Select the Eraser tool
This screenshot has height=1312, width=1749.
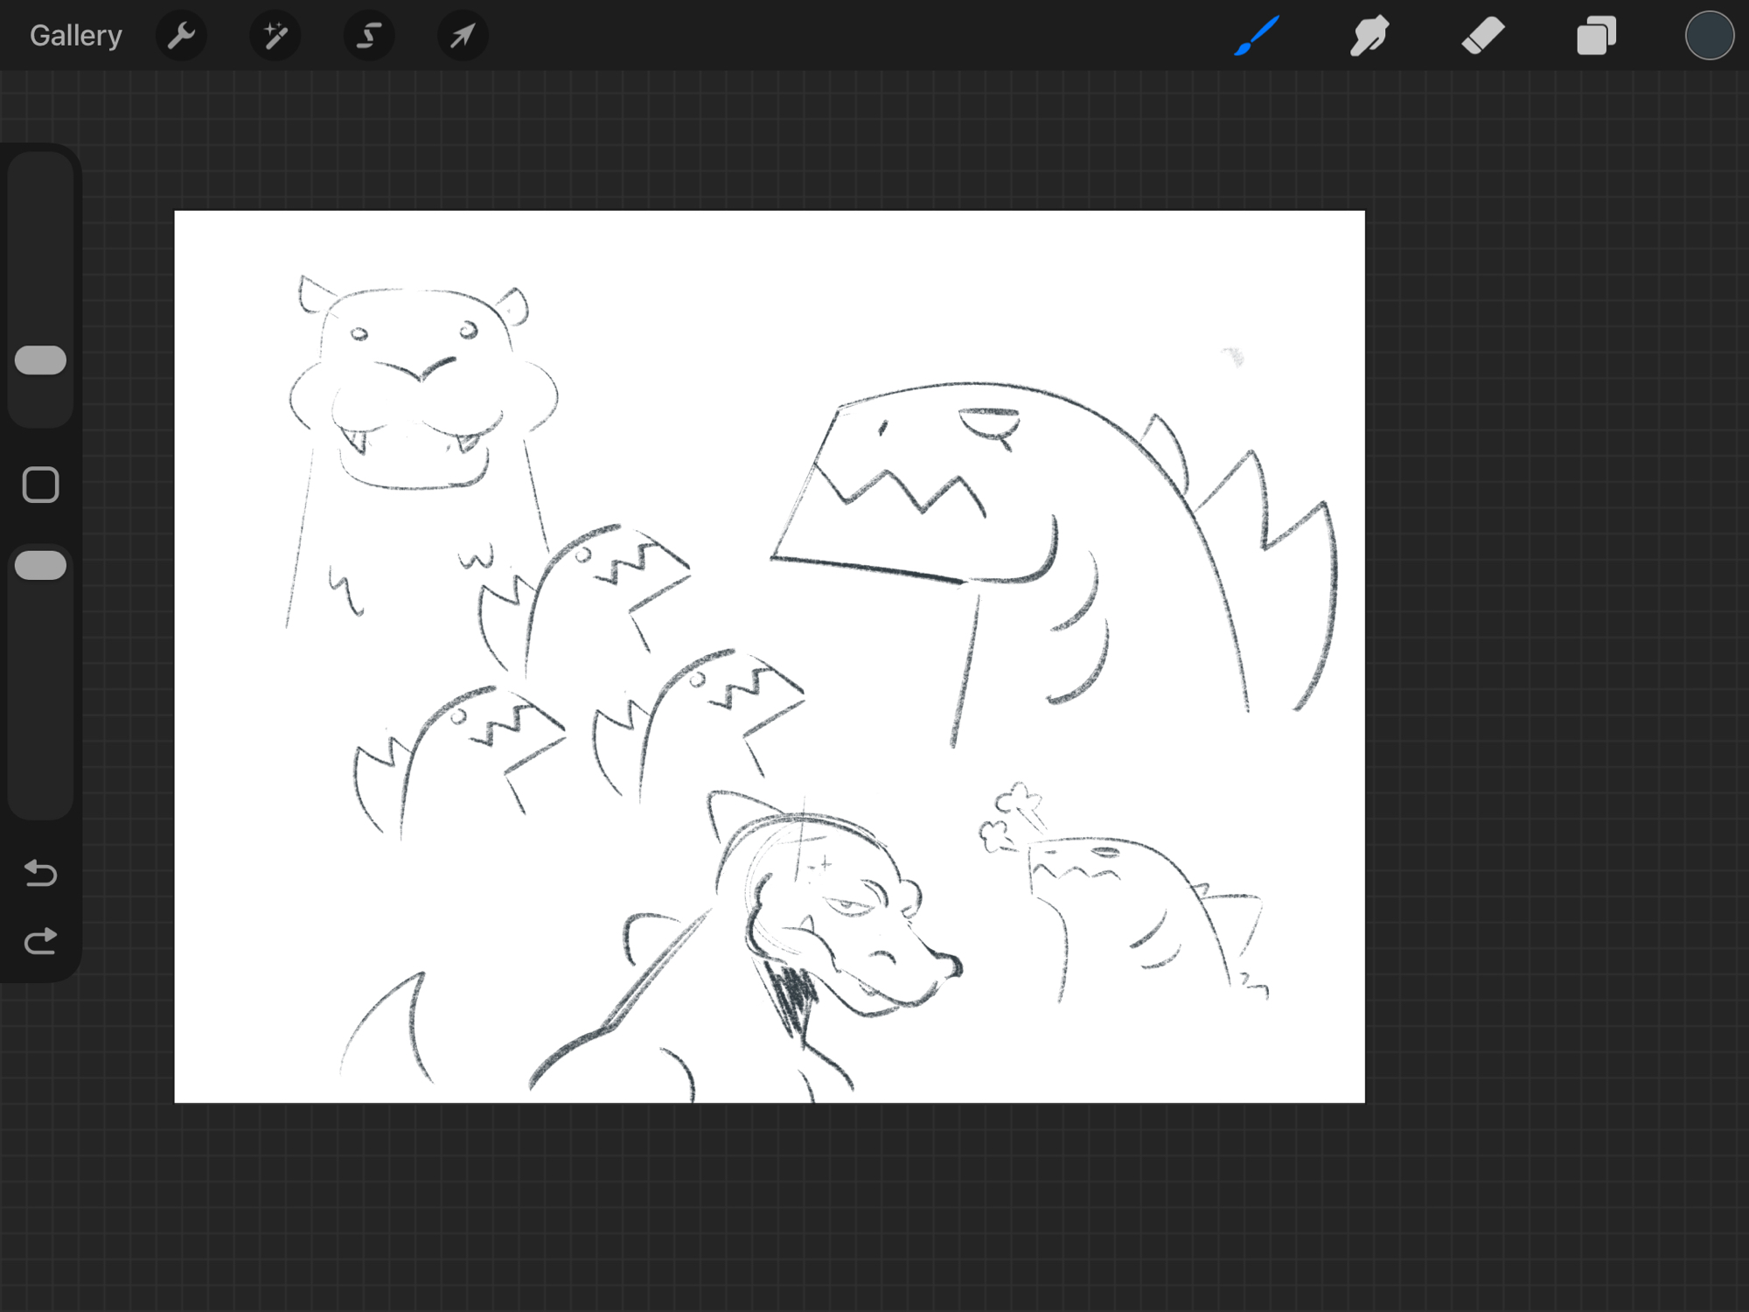pyautogui.click(x=1483, y=36)
